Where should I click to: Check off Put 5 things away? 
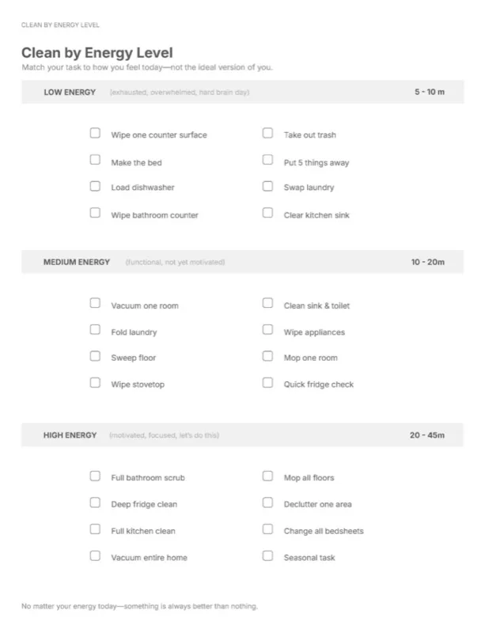[267, 160]
